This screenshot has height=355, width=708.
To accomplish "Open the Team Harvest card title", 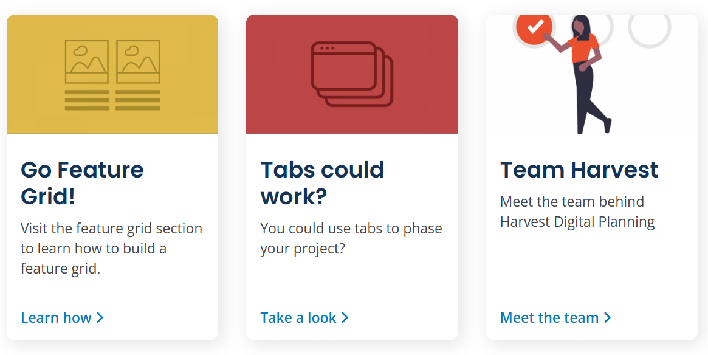I will [579, 170].
